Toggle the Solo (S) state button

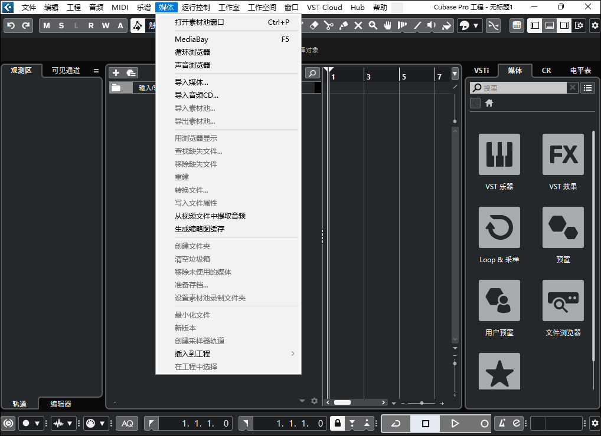(61, 25)
